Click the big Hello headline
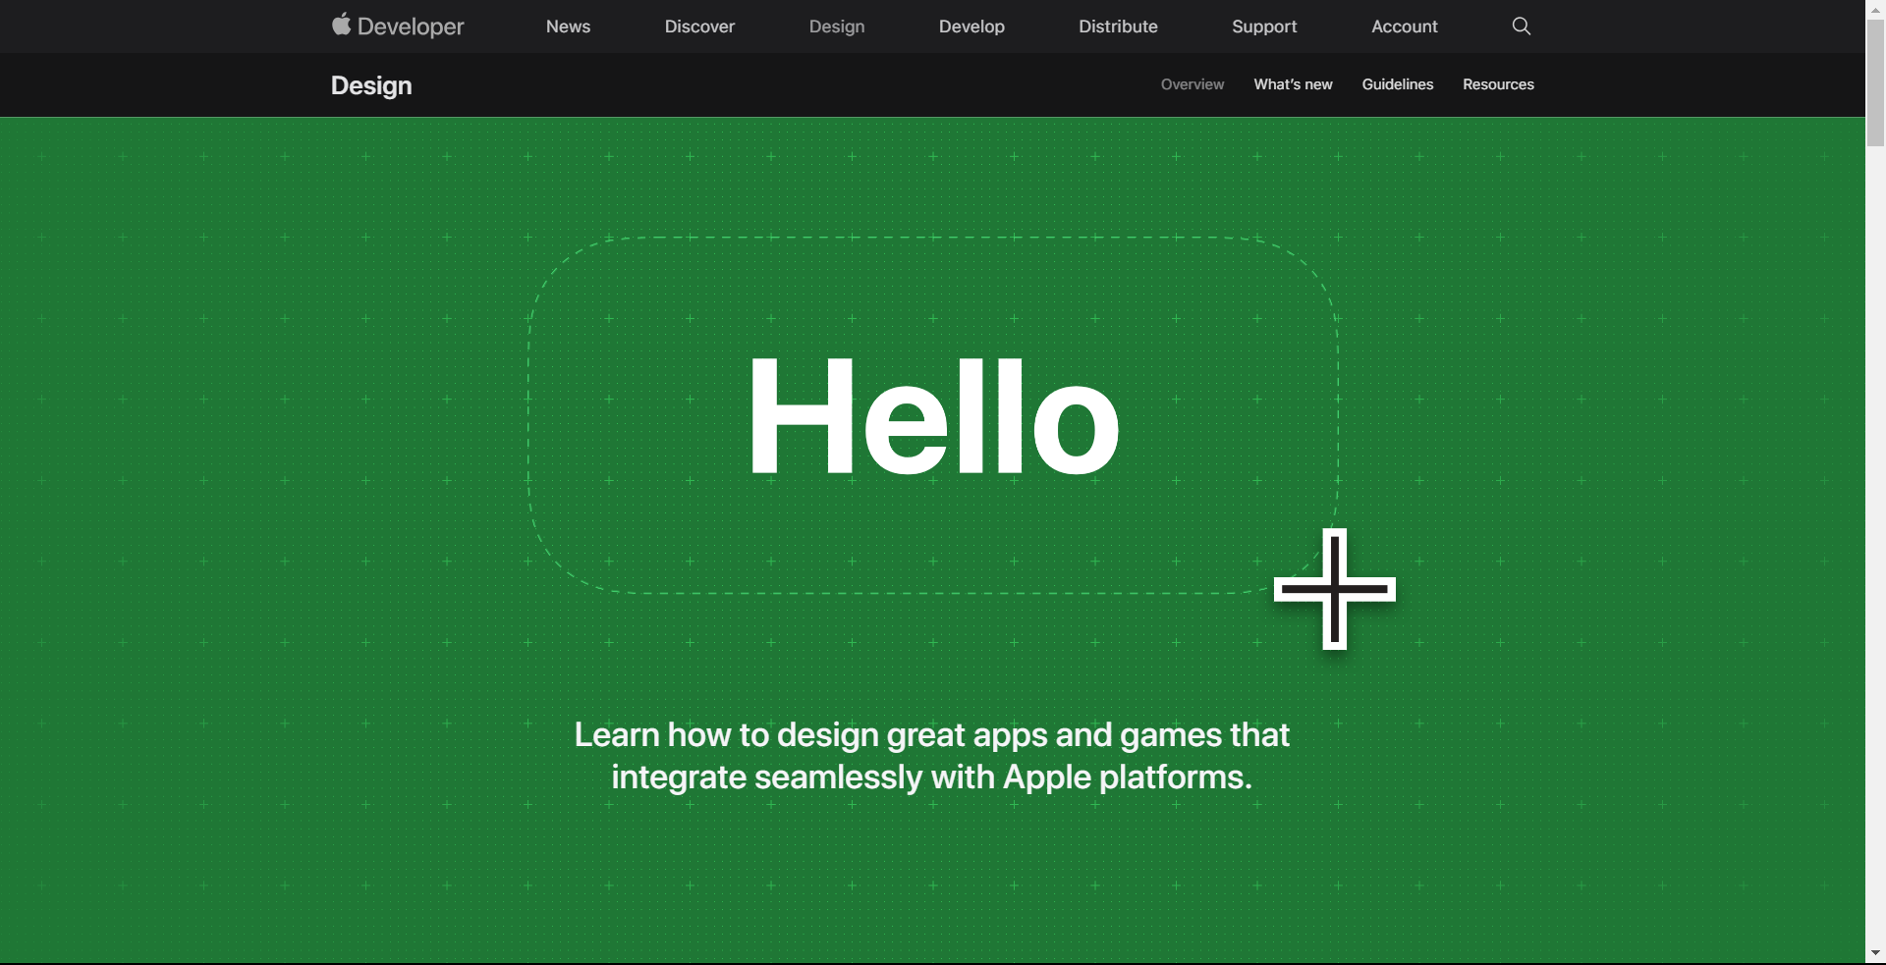This screenshot has height=965, width=1886. 933,417
